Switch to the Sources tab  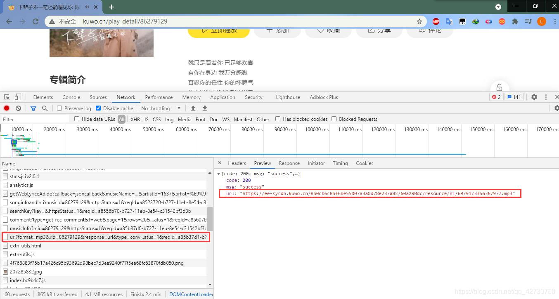pyautogui.click(x=98, y=97)
